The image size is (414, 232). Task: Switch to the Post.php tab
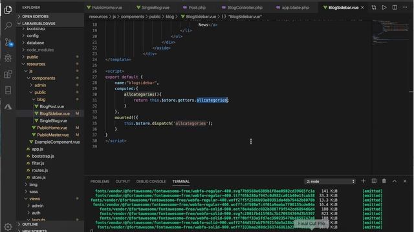click(194, 8)
